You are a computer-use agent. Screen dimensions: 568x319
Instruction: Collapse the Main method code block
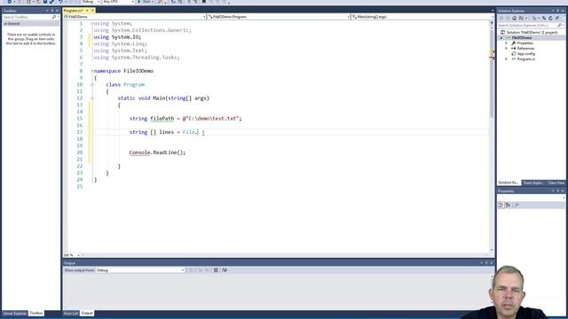92,98
